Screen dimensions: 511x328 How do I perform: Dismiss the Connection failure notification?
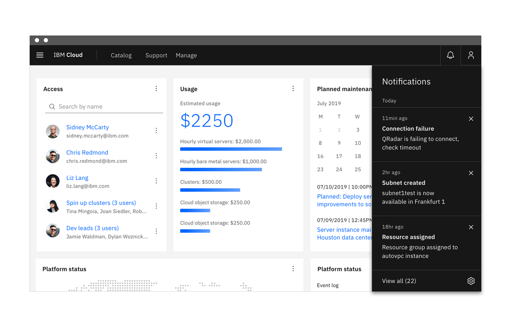click(x=471, y=119)
